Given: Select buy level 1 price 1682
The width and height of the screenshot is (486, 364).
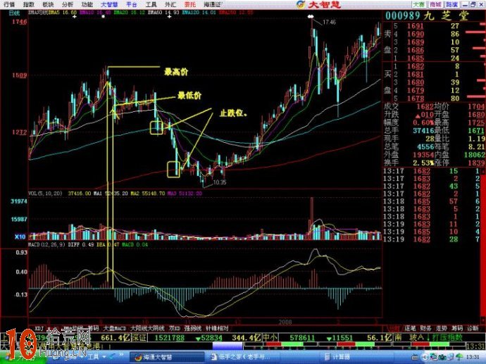Looking at the screenshot, I should (x=416, y=66).
